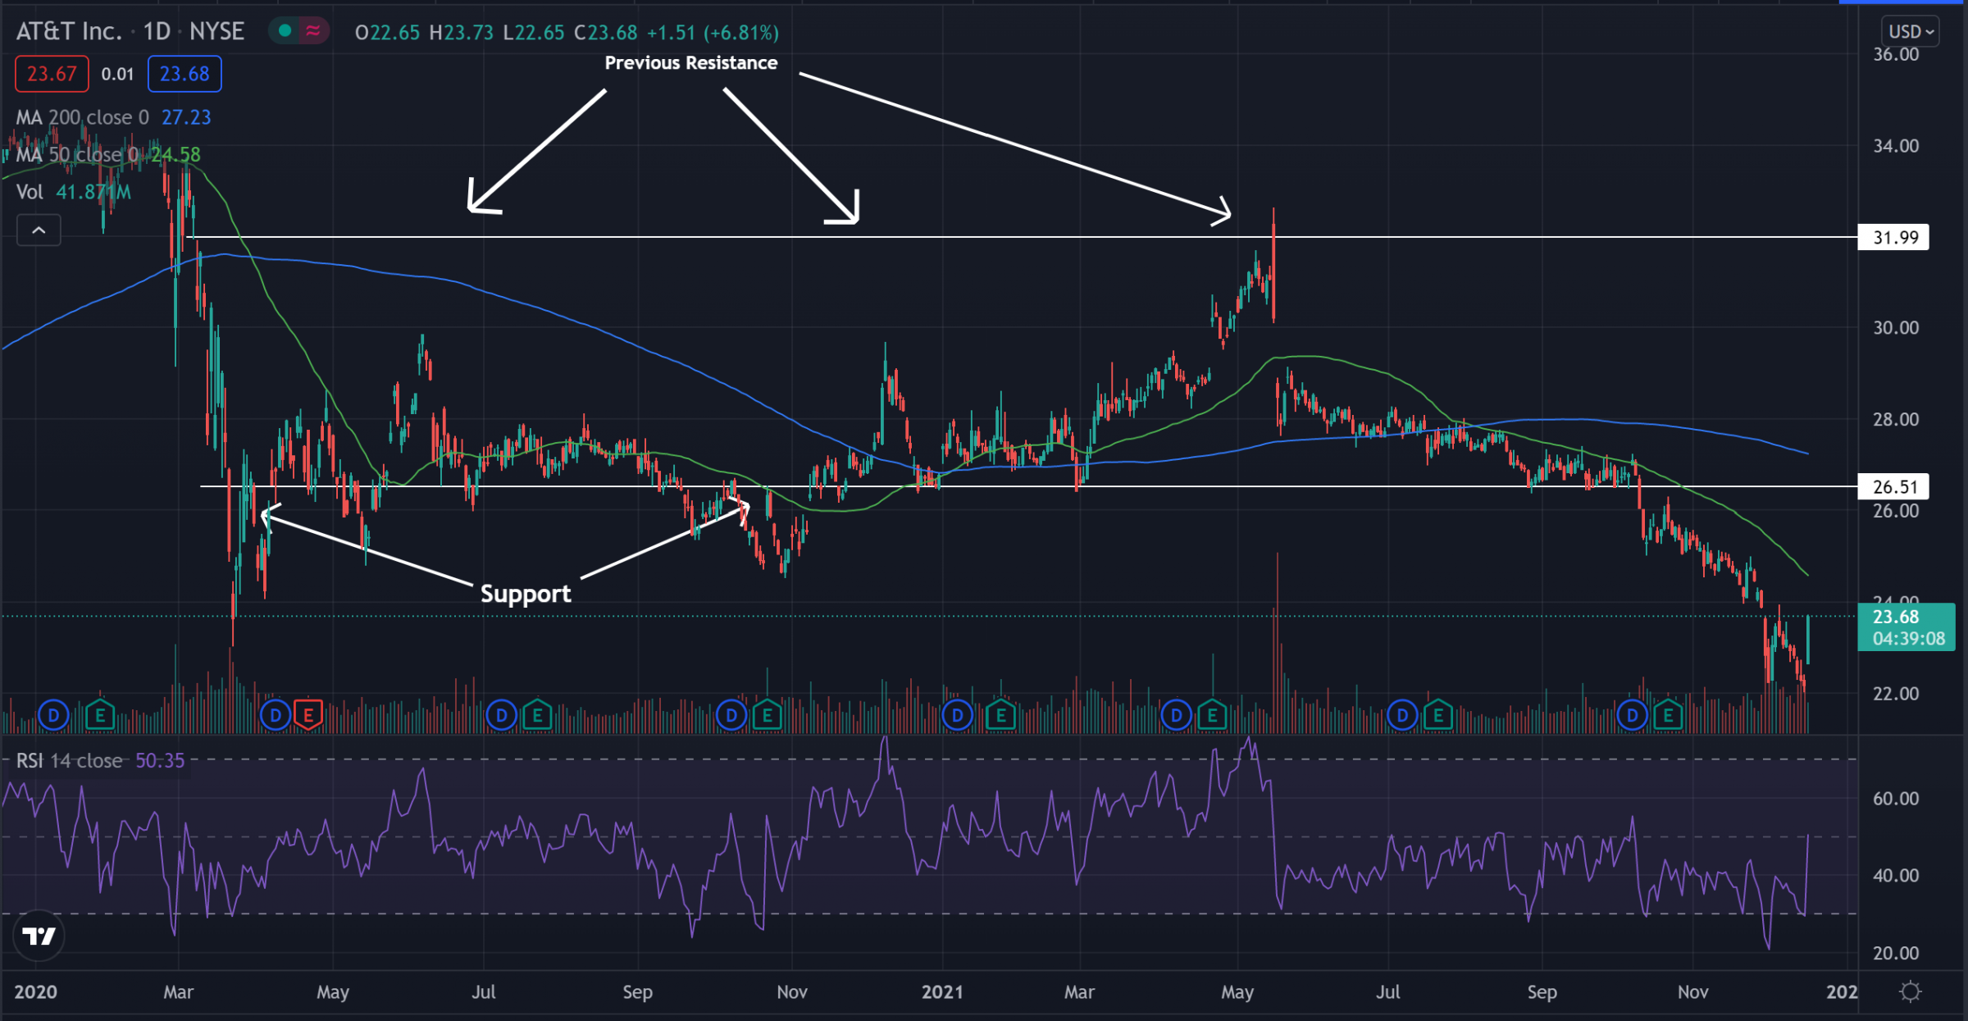Screen dimensions: 1968x1021
Task: Select the Vol 41.871M indicator label
Action: tap(73, 192)
